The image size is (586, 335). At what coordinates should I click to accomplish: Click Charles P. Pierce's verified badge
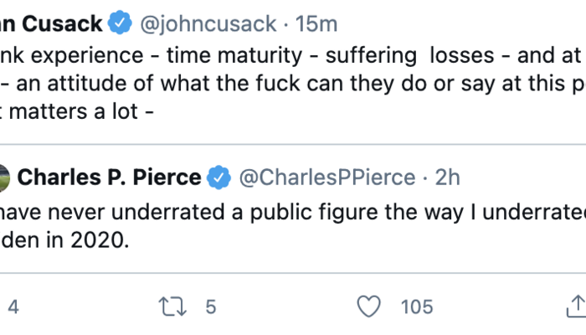click(x=219, y=178)
